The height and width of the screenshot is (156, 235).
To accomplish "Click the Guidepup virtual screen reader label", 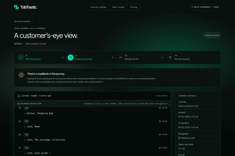I will pyautogui.click(x=126, y=104).
